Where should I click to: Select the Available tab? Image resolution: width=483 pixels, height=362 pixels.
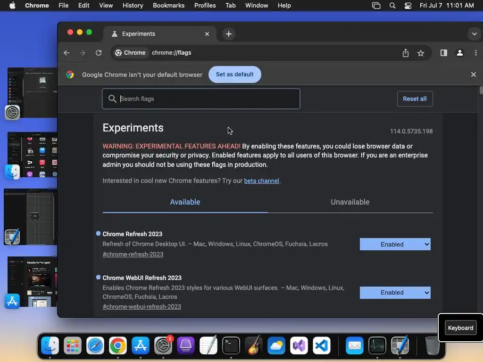185,202
